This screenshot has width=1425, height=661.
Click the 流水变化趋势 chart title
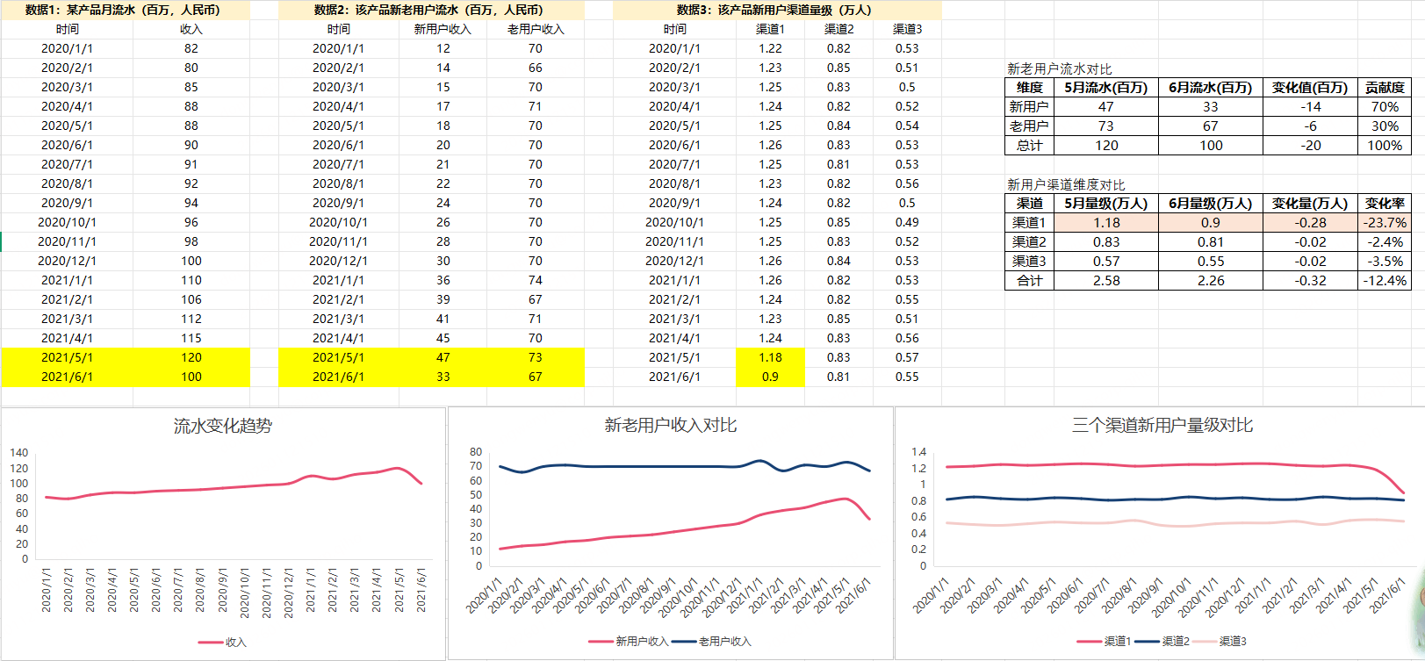point(222,426)
